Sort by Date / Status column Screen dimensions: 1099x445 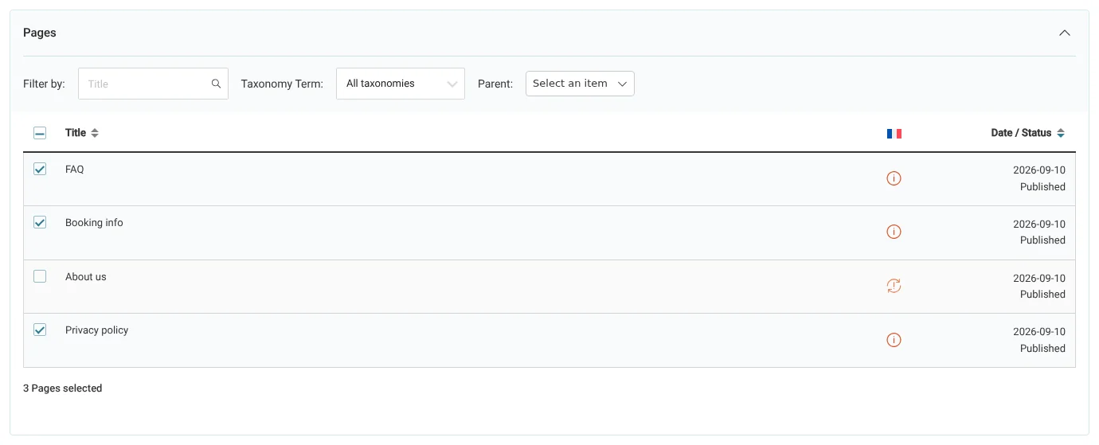tap(1027, 133)
